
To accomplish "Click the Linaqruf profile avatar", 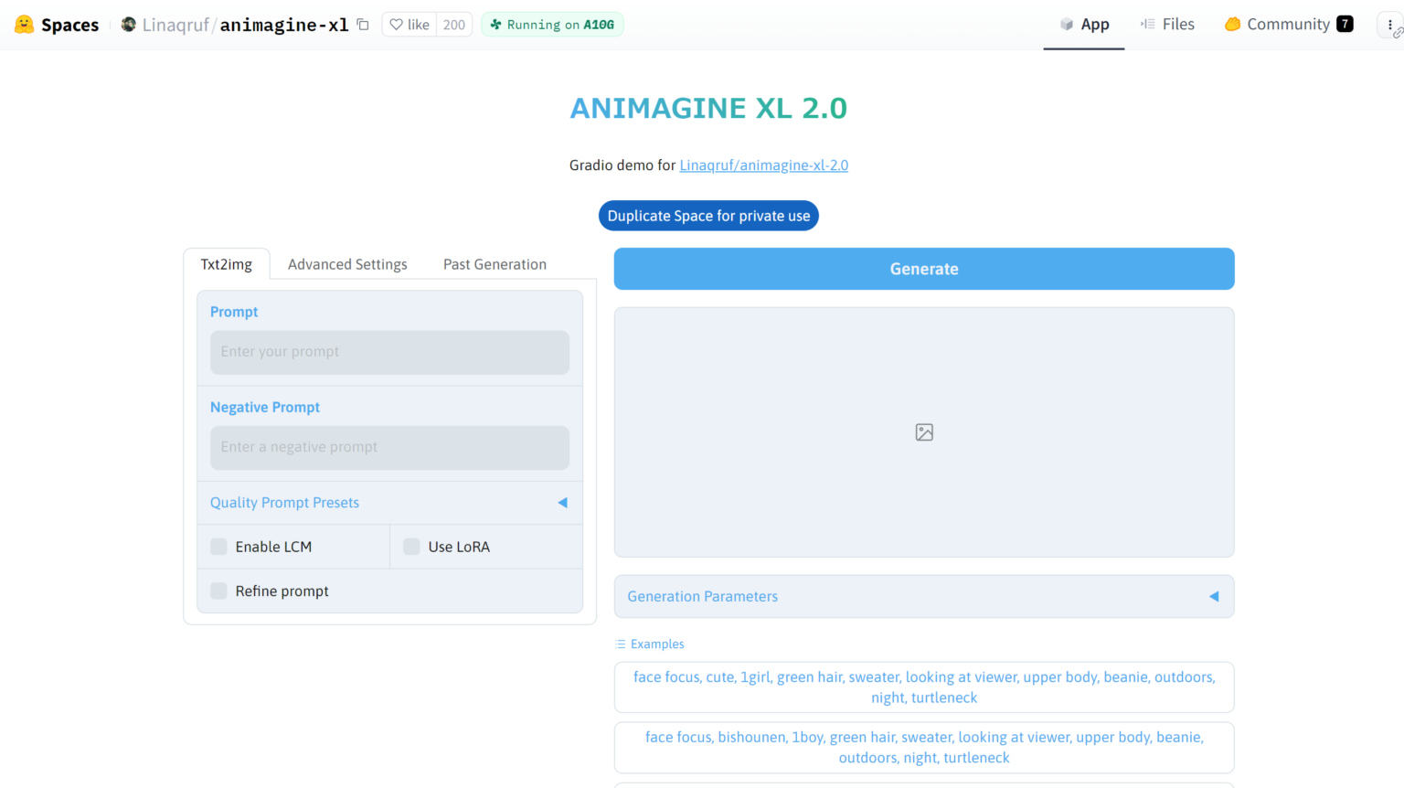I will [128, 24].
